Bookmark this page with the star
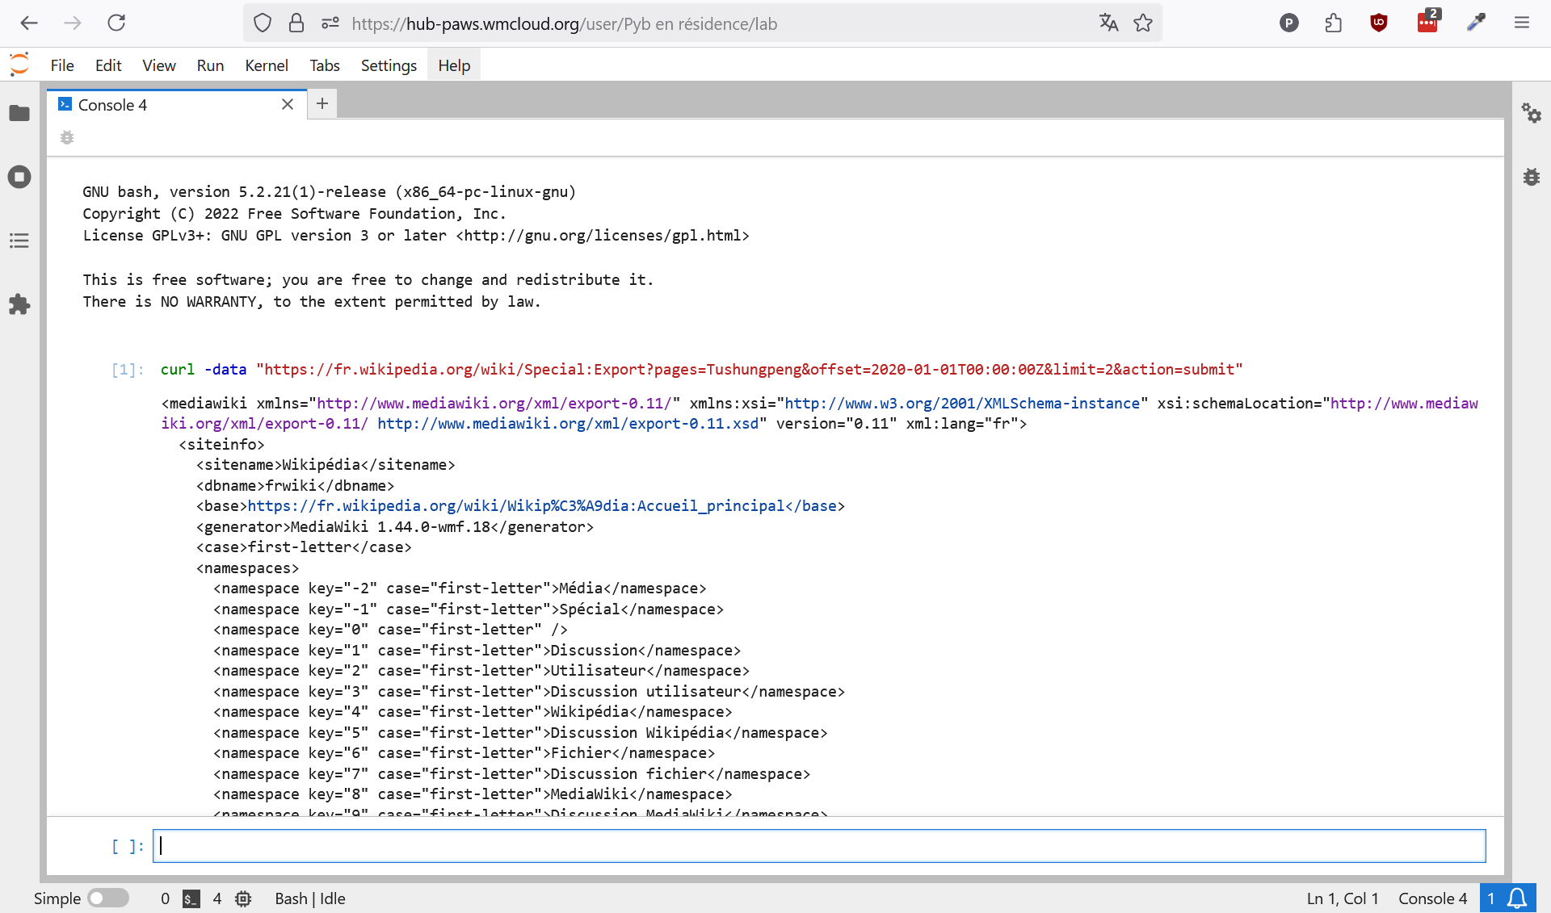Image resolution: width=1551 pixels, height=913 pixels. point(1143,23)
